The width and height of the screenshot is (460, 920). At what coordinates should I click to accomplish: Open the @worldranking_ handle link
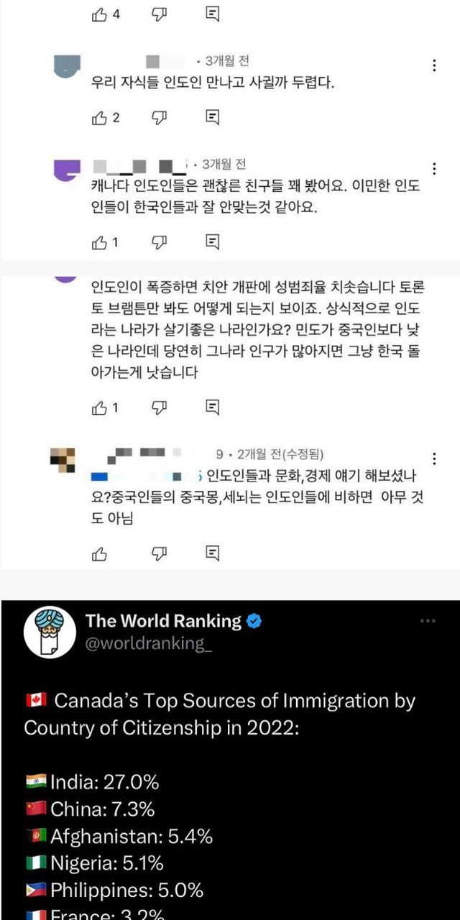point(149,643)
